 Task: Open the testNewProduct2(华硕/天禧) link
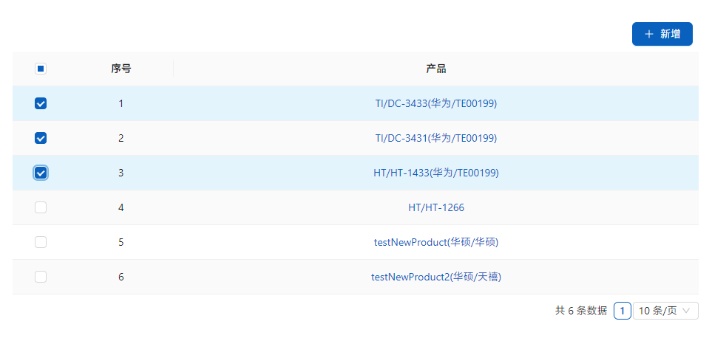435,277
